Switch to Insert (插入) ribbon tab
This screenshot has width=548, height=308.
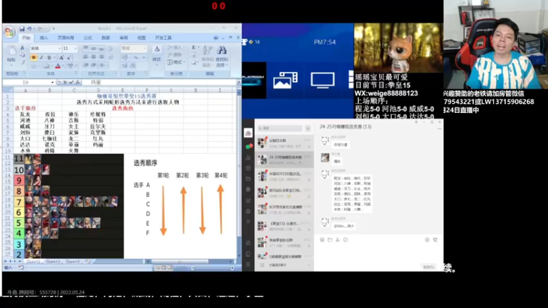44,38
